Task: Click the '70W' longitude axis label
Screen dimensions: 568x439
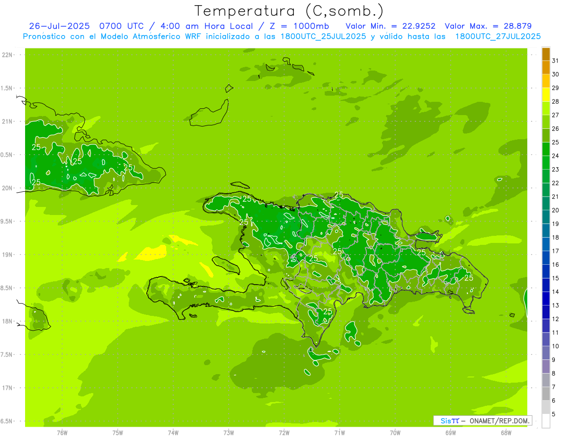Action: 395,432
